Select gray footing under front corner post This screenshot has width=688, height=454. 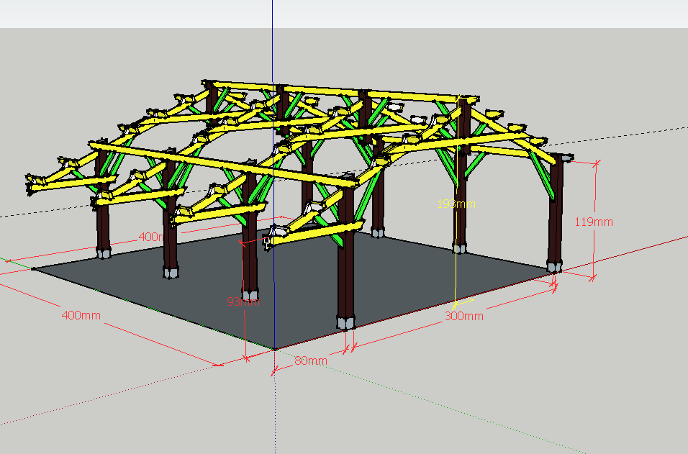pos(345,320)
